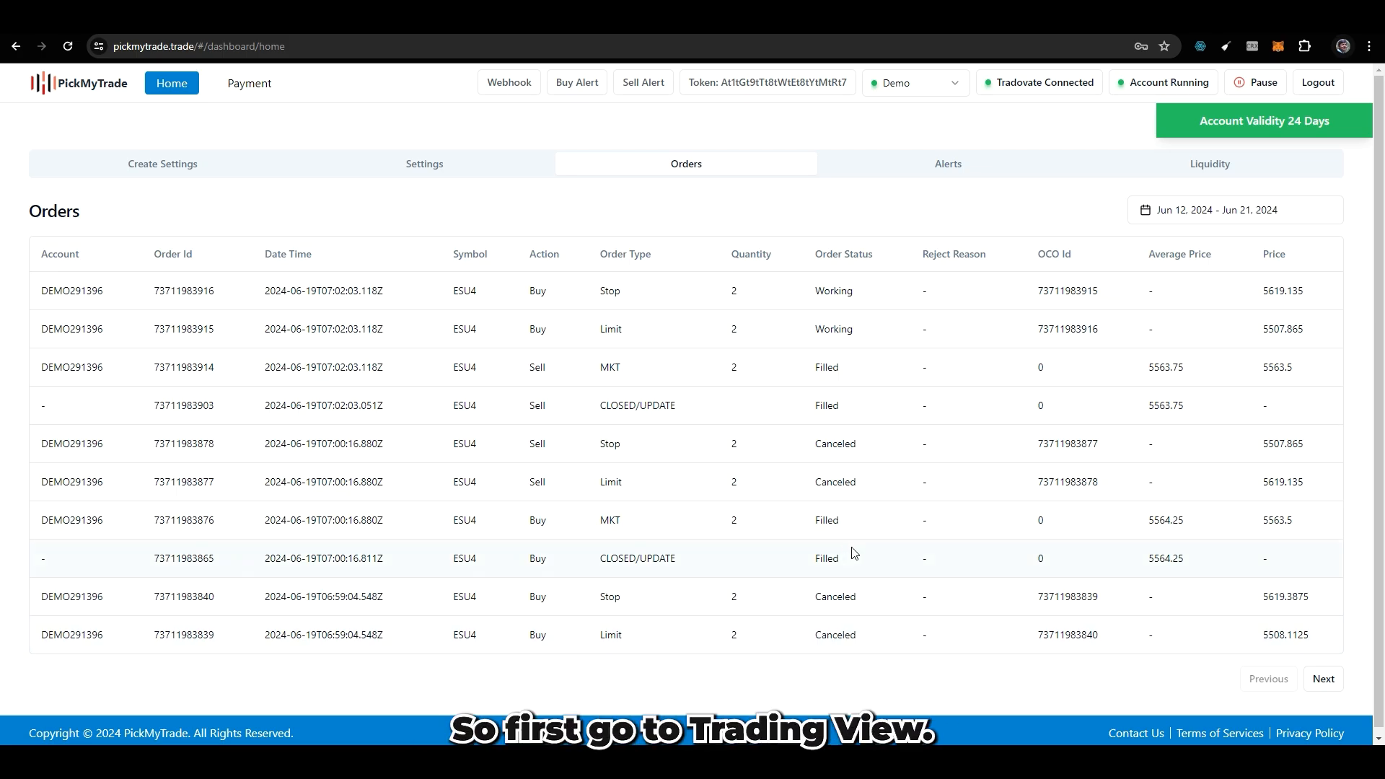1385x779 pixels.
Task: Click the Orders tab to view trades
Action: tap(686, 164)
